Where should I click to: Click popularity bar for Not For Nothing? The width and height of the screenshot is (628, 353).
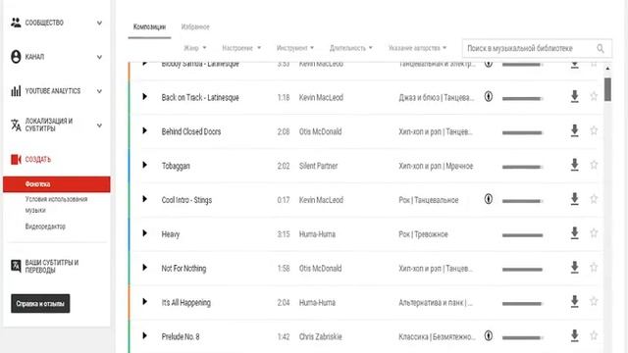click(x=522, y=270)
